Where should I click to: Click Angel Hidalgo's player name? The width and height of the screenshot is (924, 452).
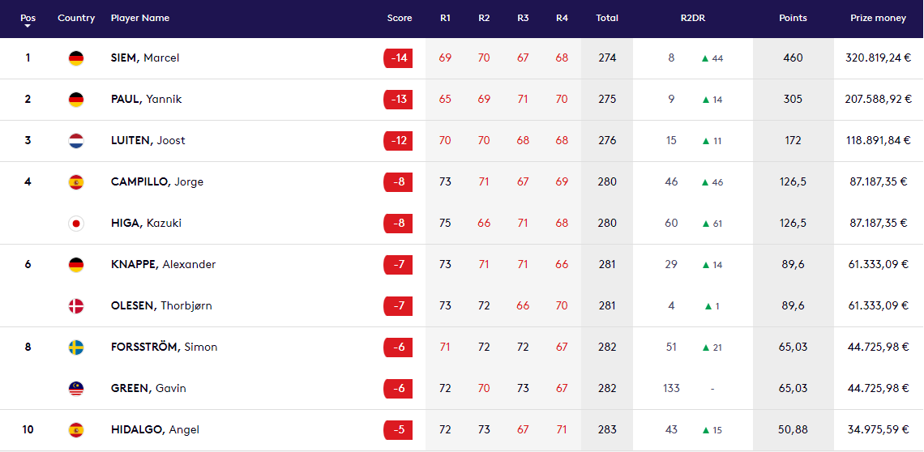tap(155, 430)
